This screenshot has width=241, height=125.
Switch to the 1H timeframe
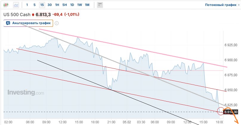(x=57, y=5)
